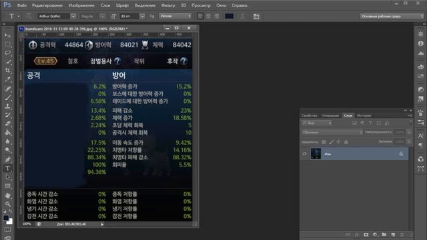The width and height of the screenshot is (427, 240).
Task: Open the Изображение menu
Action: click(81, 5)
